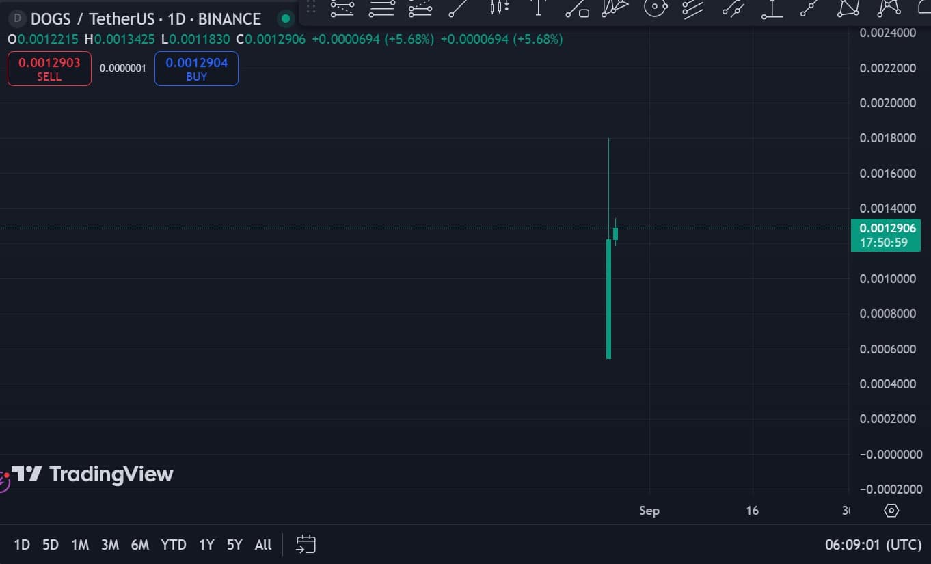Open chart settings hexagon icon on time axis
The height and width of the screenshot is (564, 931).
pyautogui.click(x=891, y=511)
